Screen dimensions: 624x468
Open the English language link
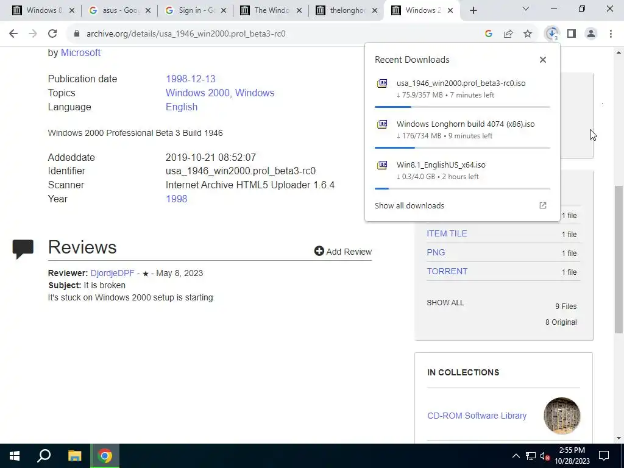pos(182,107)
